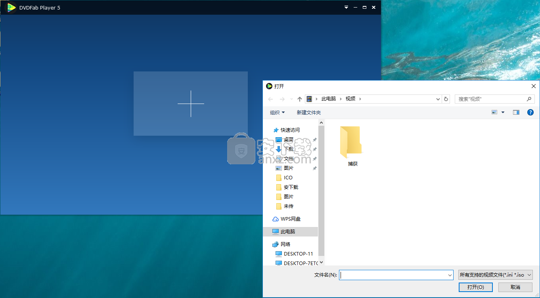
Task: Open the DVDFab Player dropdown menu arrow
Action: [346, 7]
